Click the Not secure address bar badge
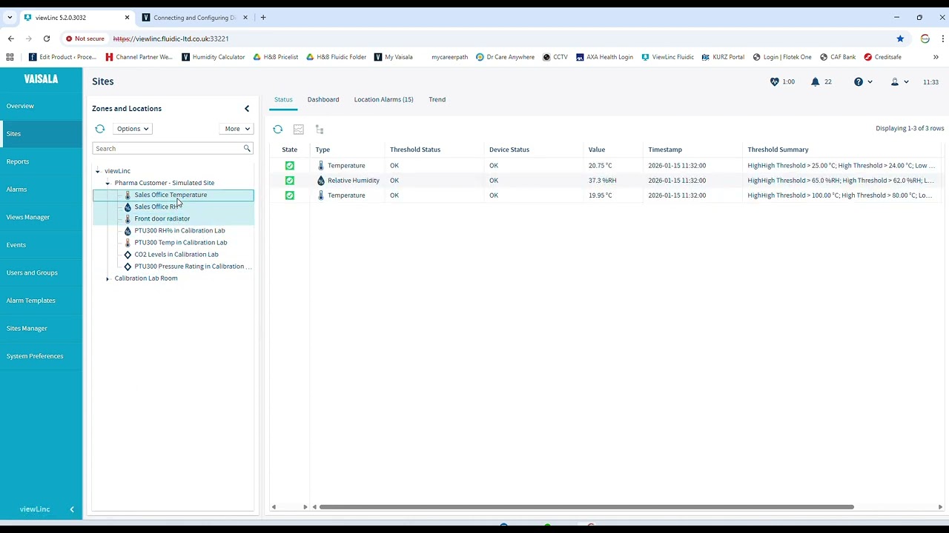This screenshot has width=949, height=533. (x=85, y=38)
